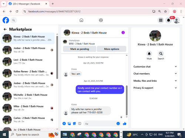Click site information icon in address bar
The image size is (185, 138).
point(25,11)
